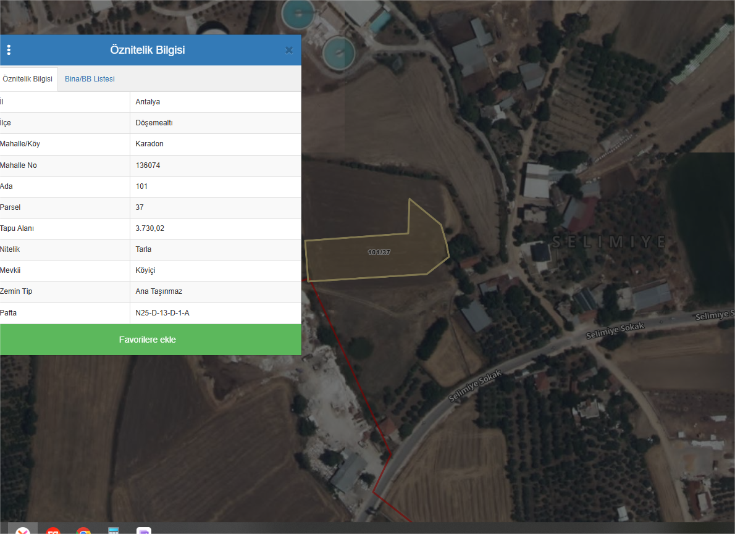Open the purple app icon in taskbar

144,531
